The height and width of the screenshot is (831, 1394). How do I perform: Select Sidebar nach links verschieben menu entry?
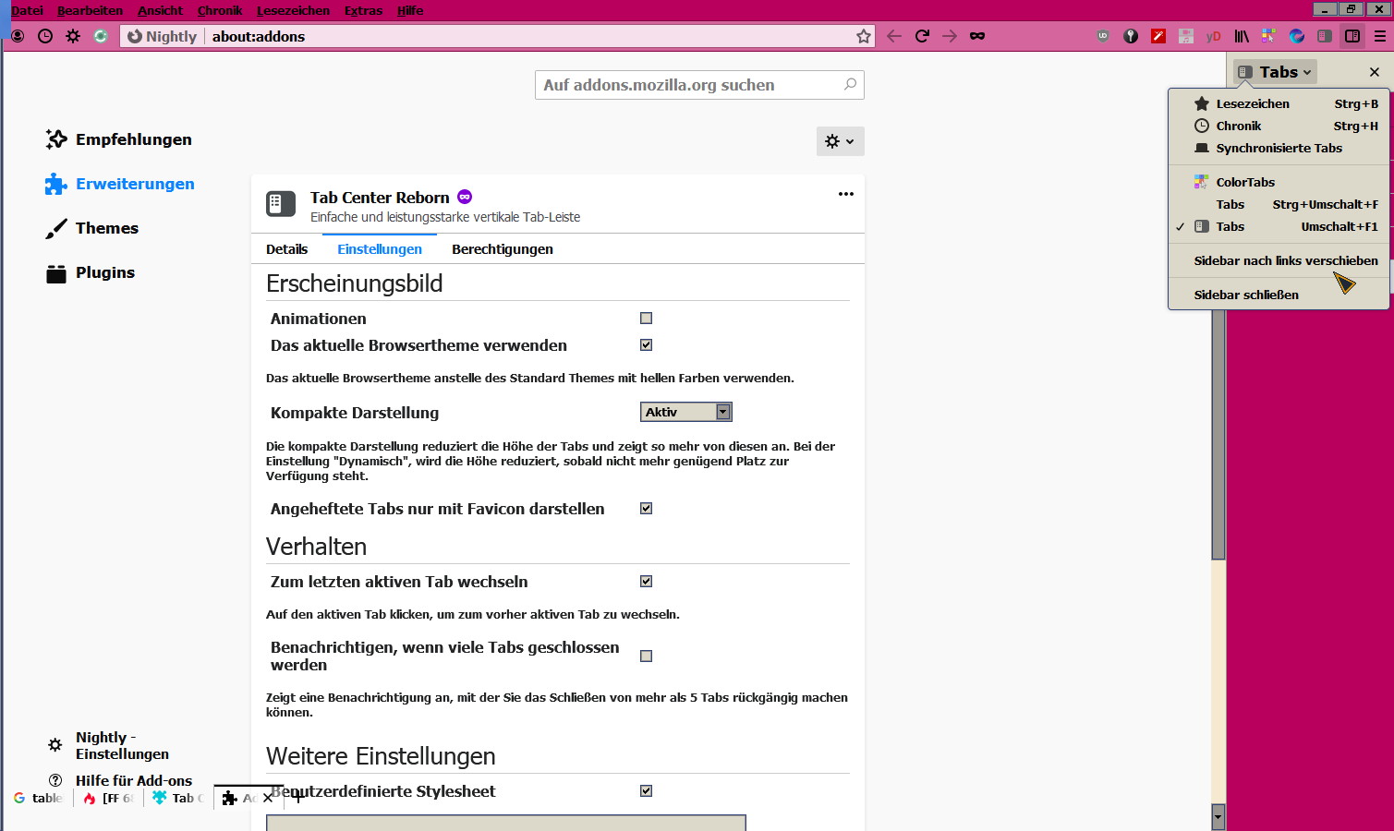(x=1285, y=261)
